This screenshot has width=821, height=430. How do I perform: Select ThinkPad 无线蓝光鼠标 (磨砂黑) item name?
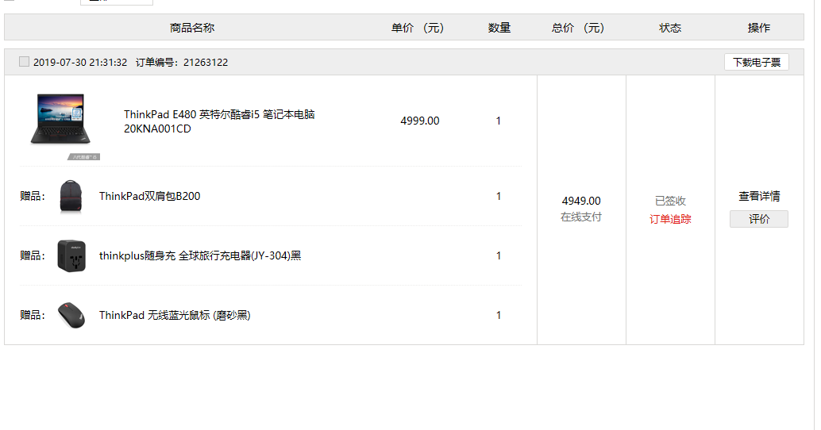pos(175,315)
